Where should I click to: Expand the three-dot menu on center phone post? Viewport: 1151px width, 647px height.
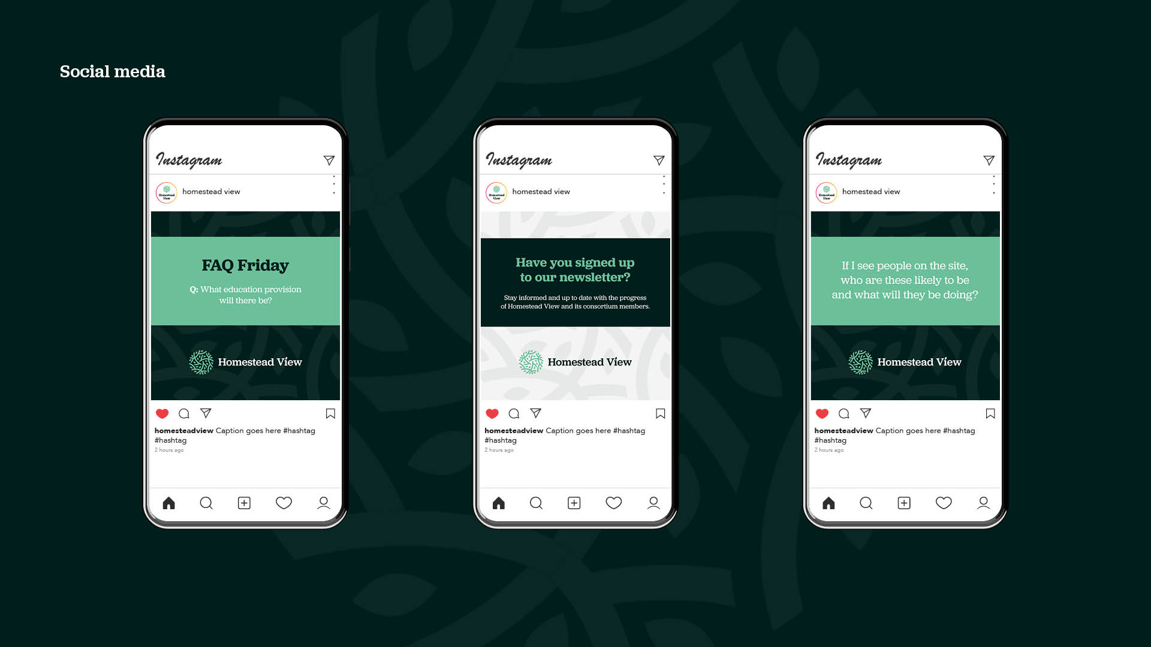click(x=663, y=191)
